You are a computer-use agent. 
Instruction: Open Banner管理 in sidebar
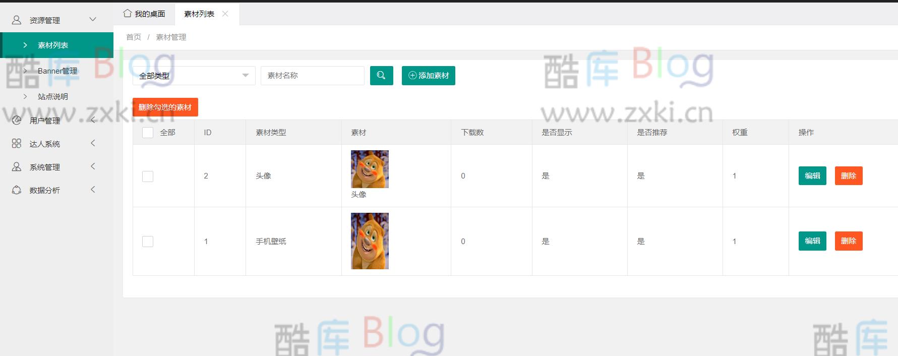[57, 71]
